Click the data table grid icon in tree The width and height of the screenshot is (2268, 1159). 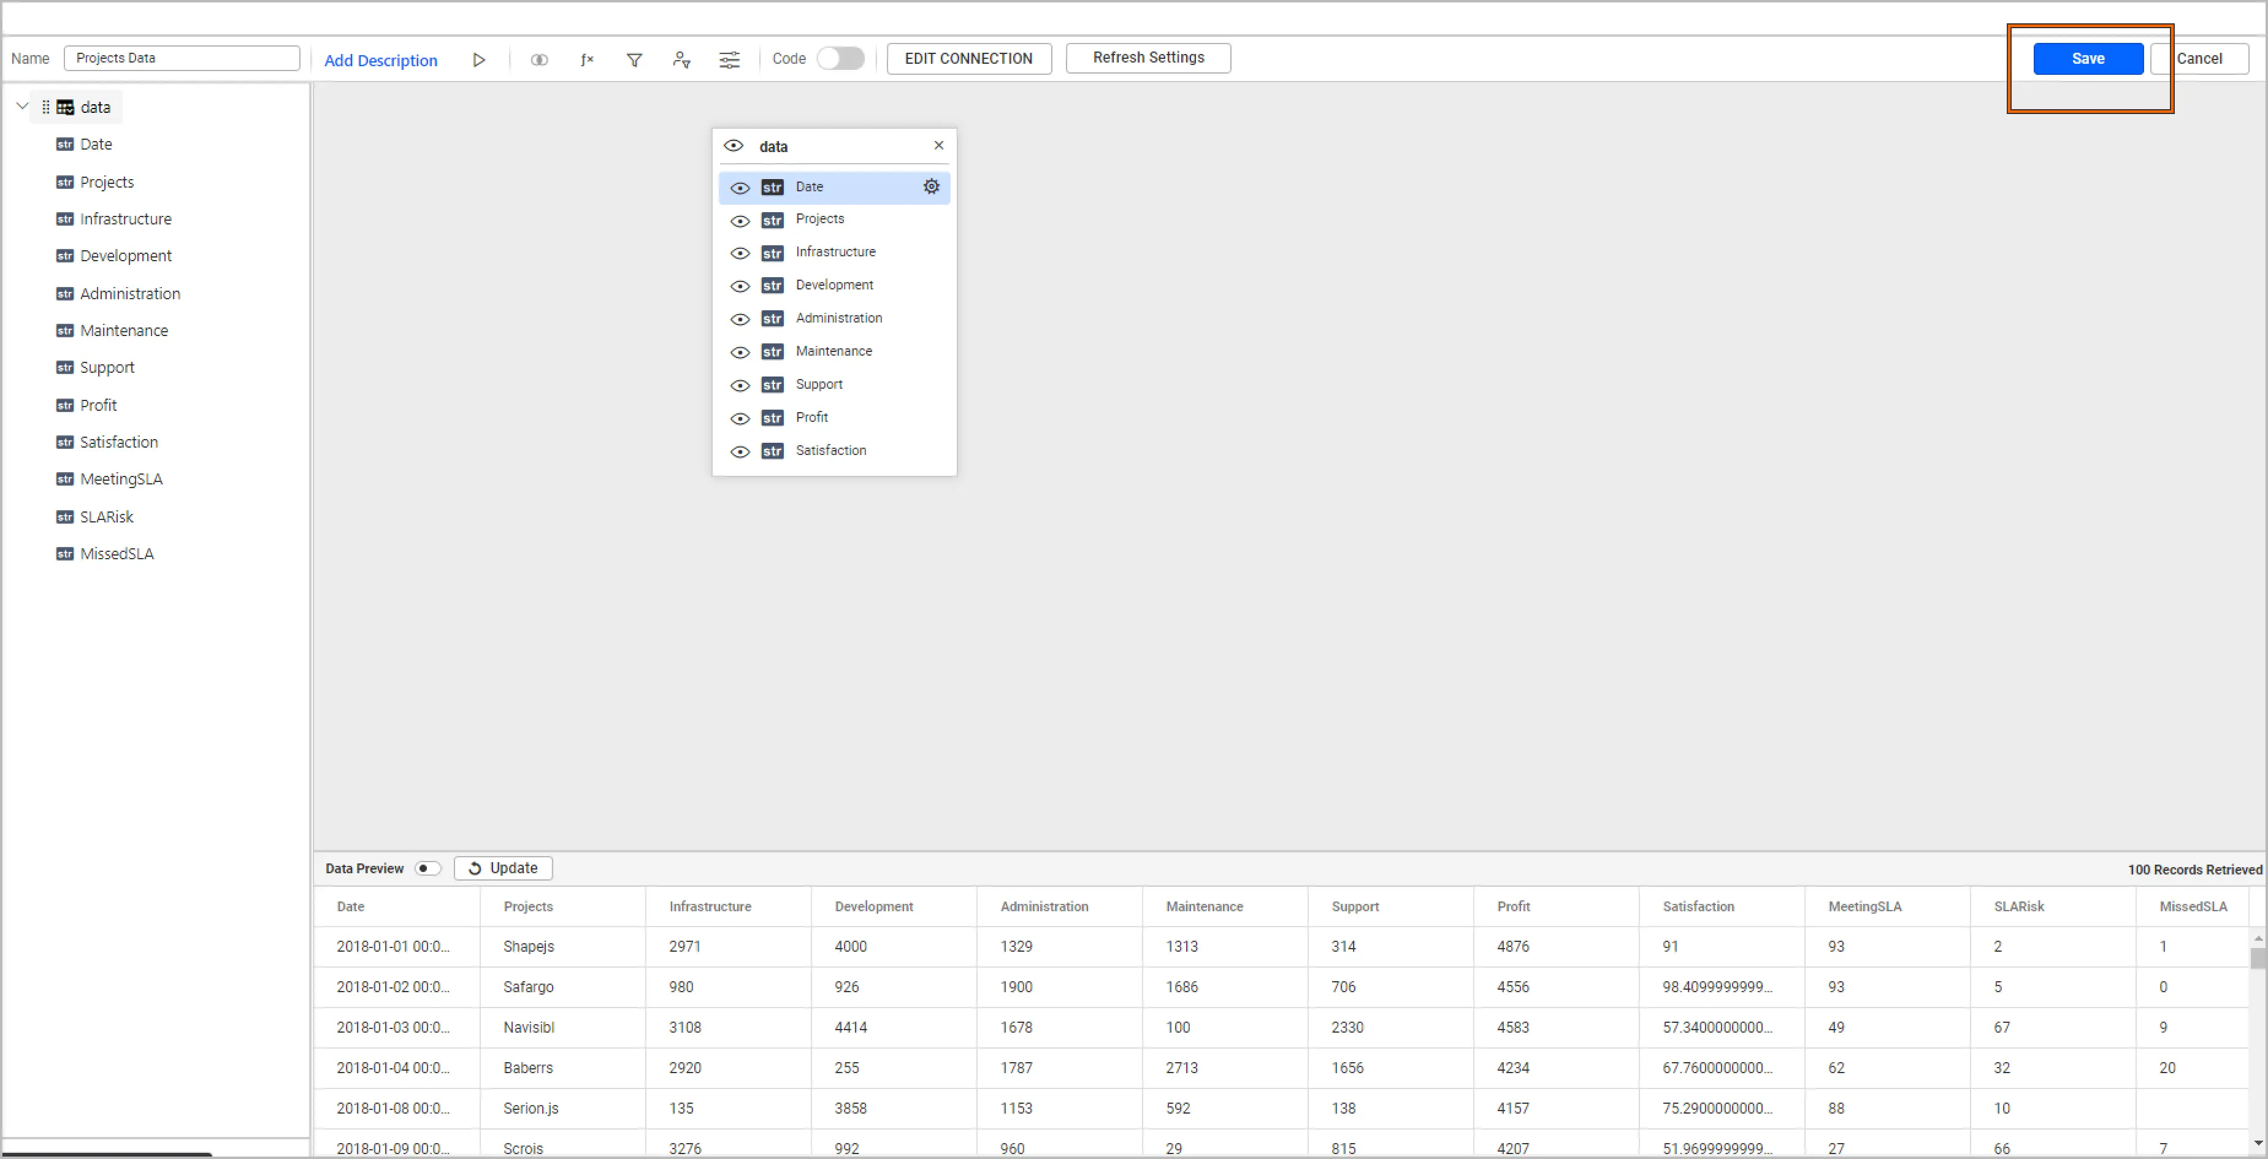(x=65, y=107)
